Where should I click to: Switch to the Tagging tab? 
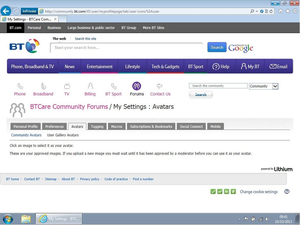click(97, 126)
